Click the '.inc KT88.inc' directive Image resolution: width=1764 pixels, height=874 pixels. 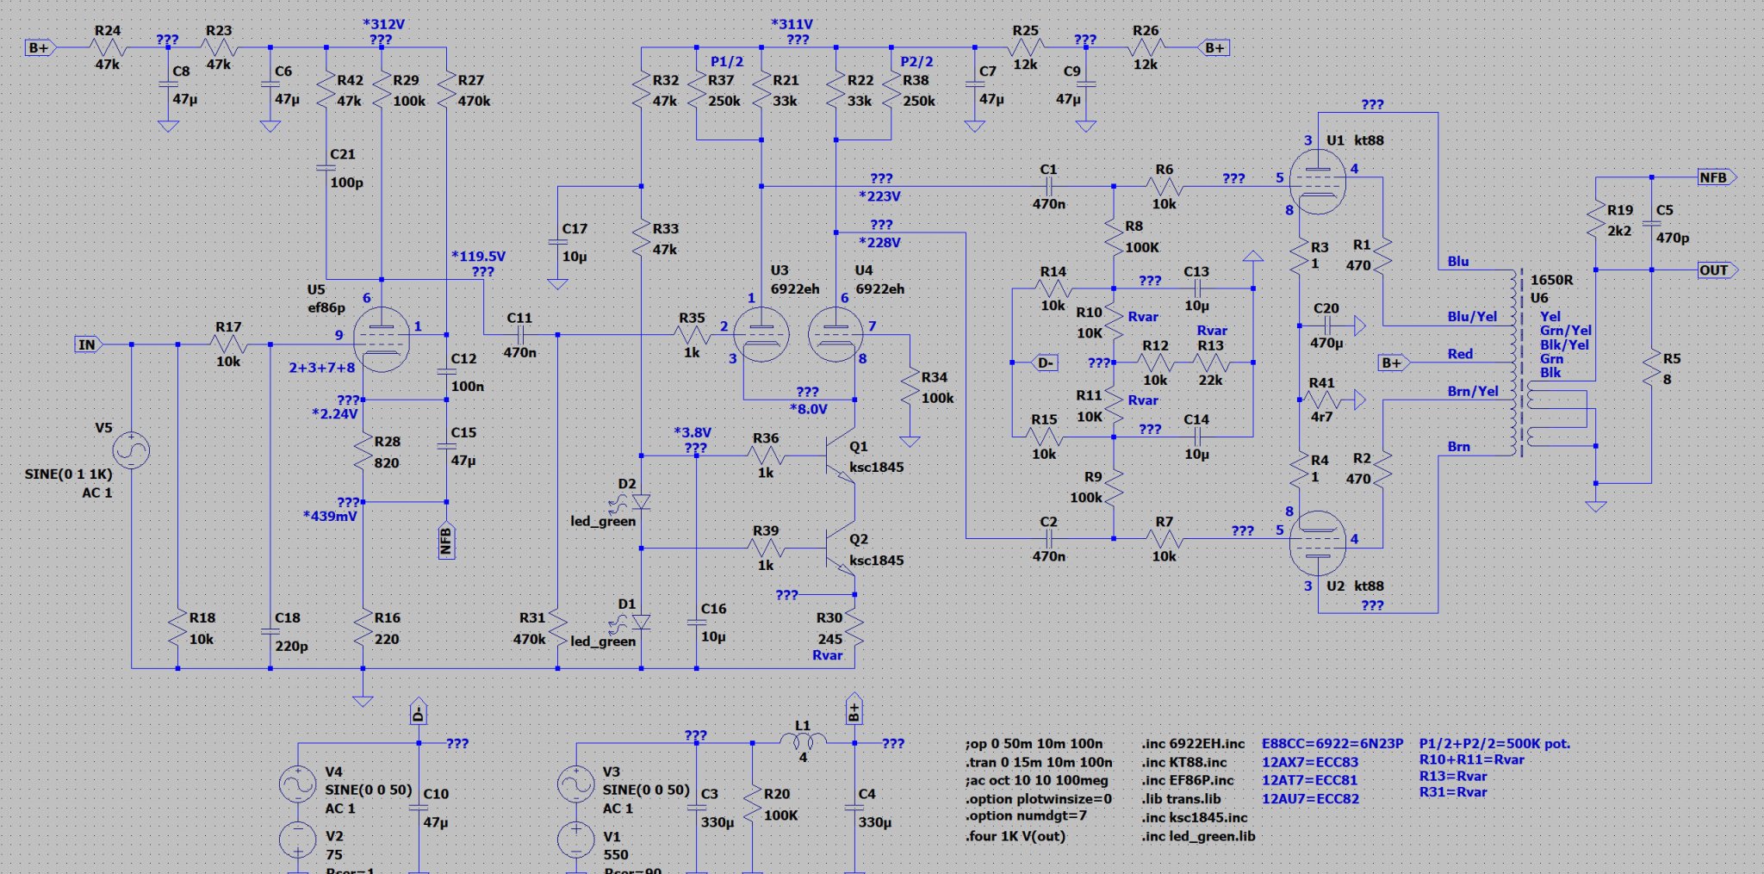(x=1184, y=762)
